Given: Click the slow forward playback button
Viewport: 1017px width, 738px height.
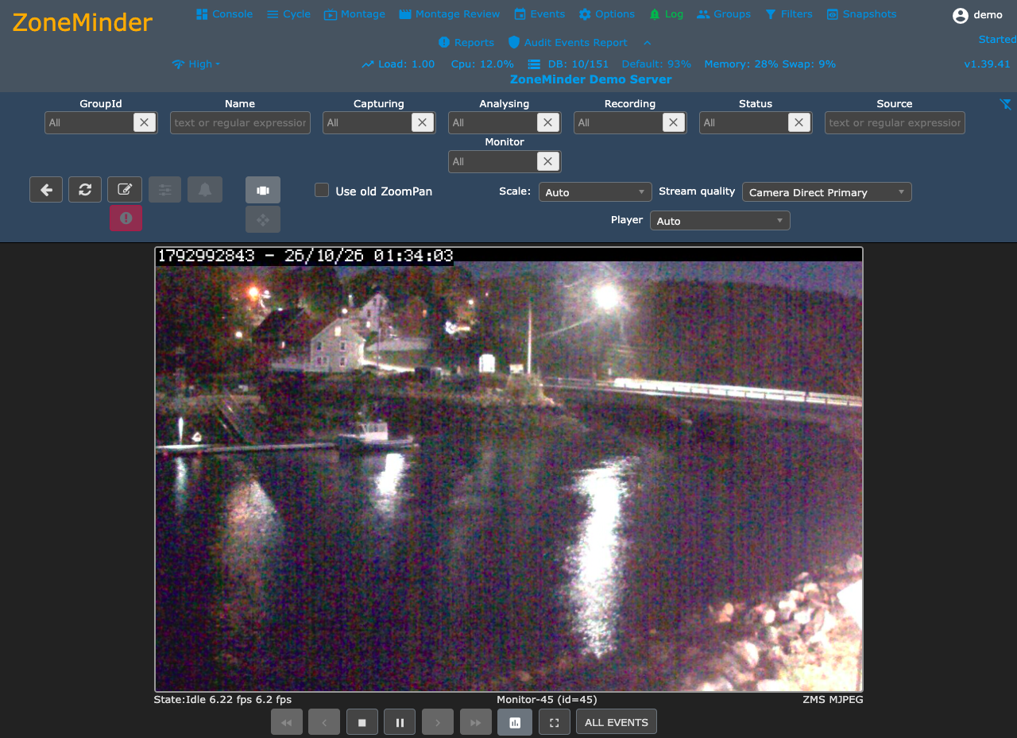Looking at the screenshot, I should [438, 722].
